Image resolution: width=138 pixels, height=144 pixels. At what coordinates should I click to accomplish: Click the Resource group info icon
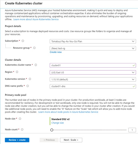point(34,48)
